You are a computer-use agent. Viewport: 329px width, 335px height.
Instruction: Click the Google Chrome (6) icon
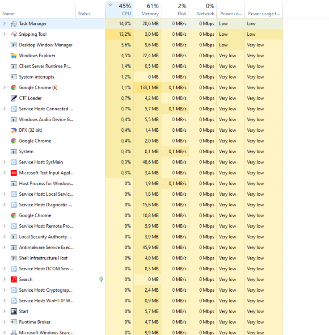point(14,88)
